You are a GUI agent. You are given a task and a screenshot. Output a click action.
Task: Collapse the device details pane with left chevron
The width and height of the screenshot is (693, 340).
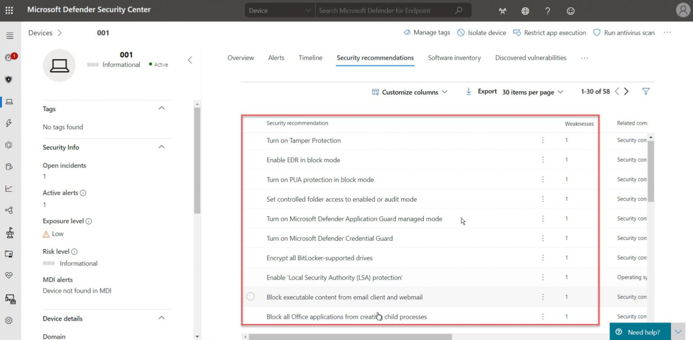pos(189,59)
